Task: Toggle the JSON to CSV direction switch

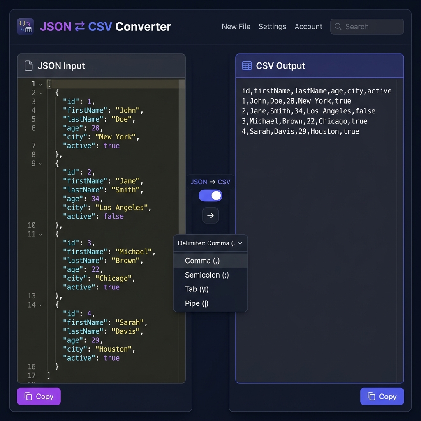Action: [210, 195]
